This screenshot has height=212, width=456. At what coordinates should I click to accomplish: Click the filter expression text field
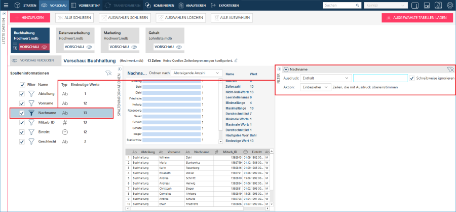click(380, 79)
